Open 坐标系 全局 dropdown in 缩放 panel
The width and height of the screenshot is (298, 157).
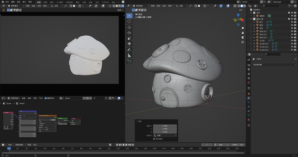[165, 136]
